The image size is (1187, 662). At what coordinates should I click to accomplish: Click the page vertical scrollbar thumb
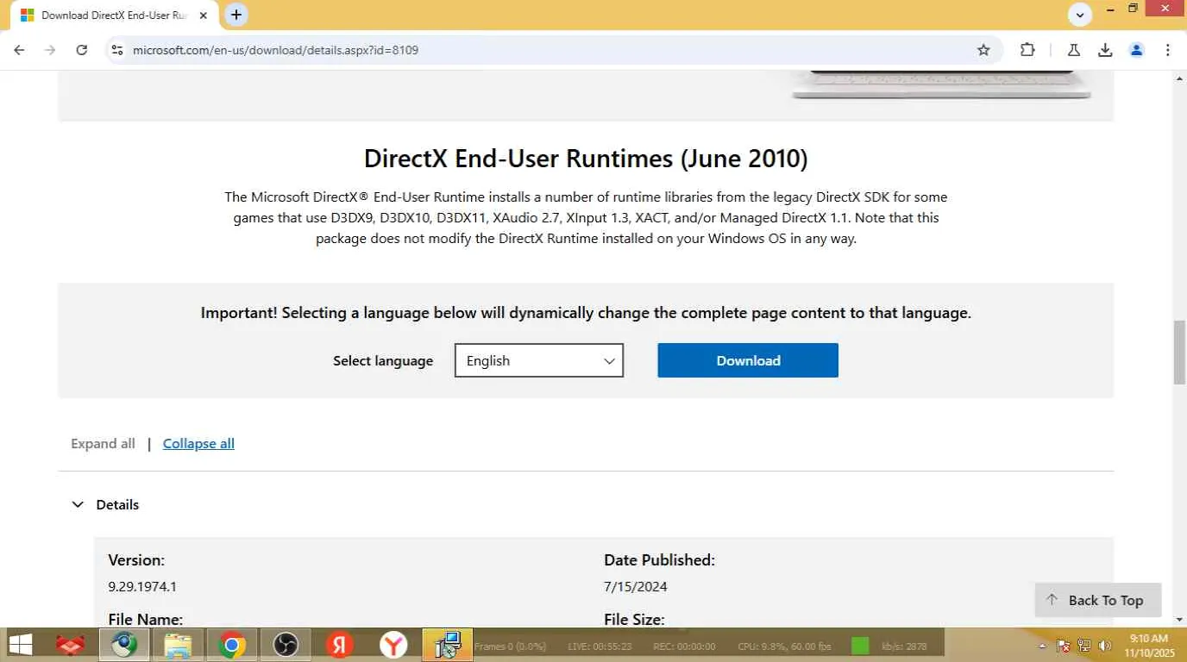pyautogui.click(x=1179, y=352)
